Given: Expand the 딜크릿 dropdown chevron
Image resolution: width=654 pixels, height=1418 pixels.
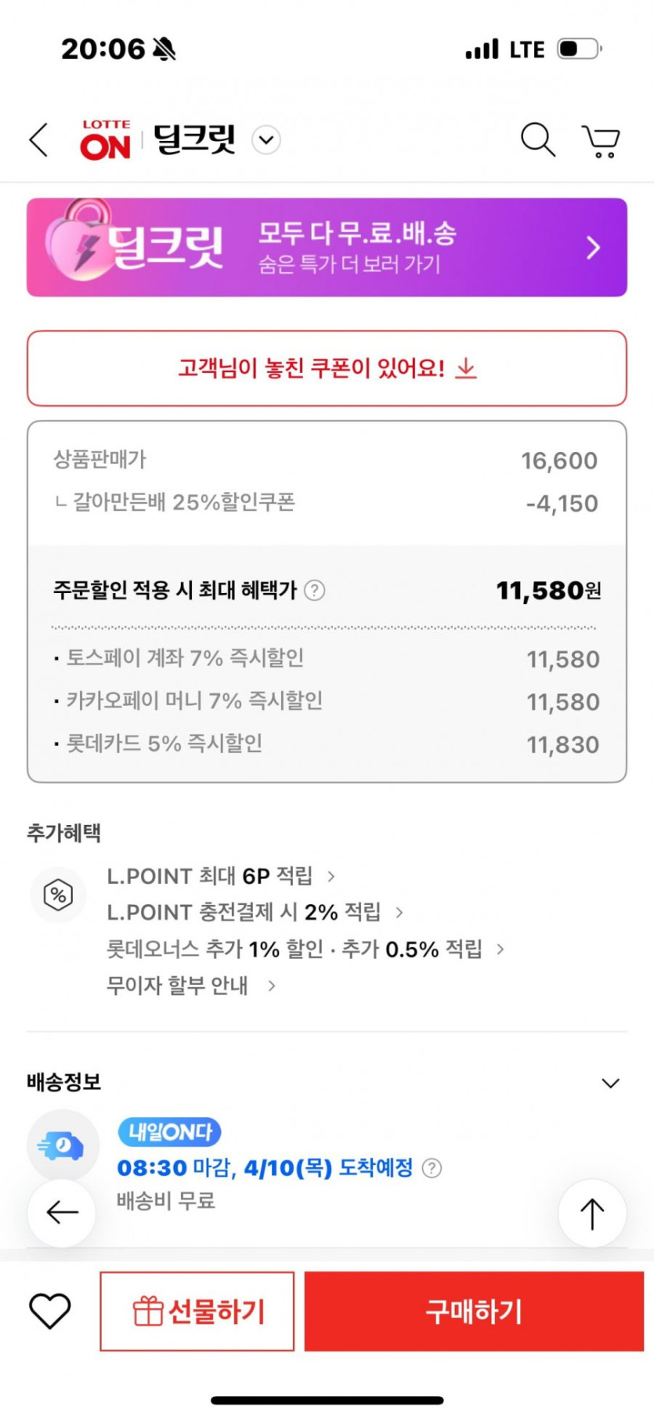Looking at the screenshot, I should tap(266, 140).
